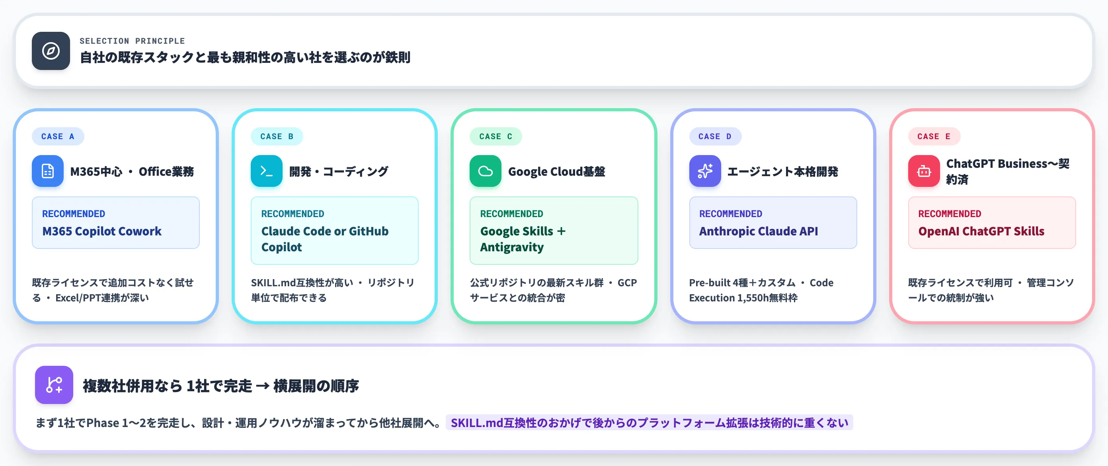Click the heading 自社の既存スタックと最も親和性の高い社を選ぶのが鉄則

tap(245, 57)
